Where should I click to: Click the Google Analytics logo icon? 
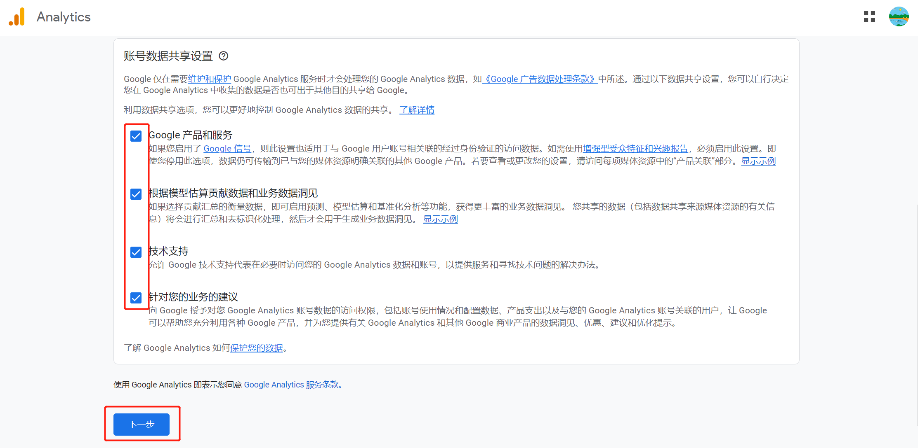[17, 17]
